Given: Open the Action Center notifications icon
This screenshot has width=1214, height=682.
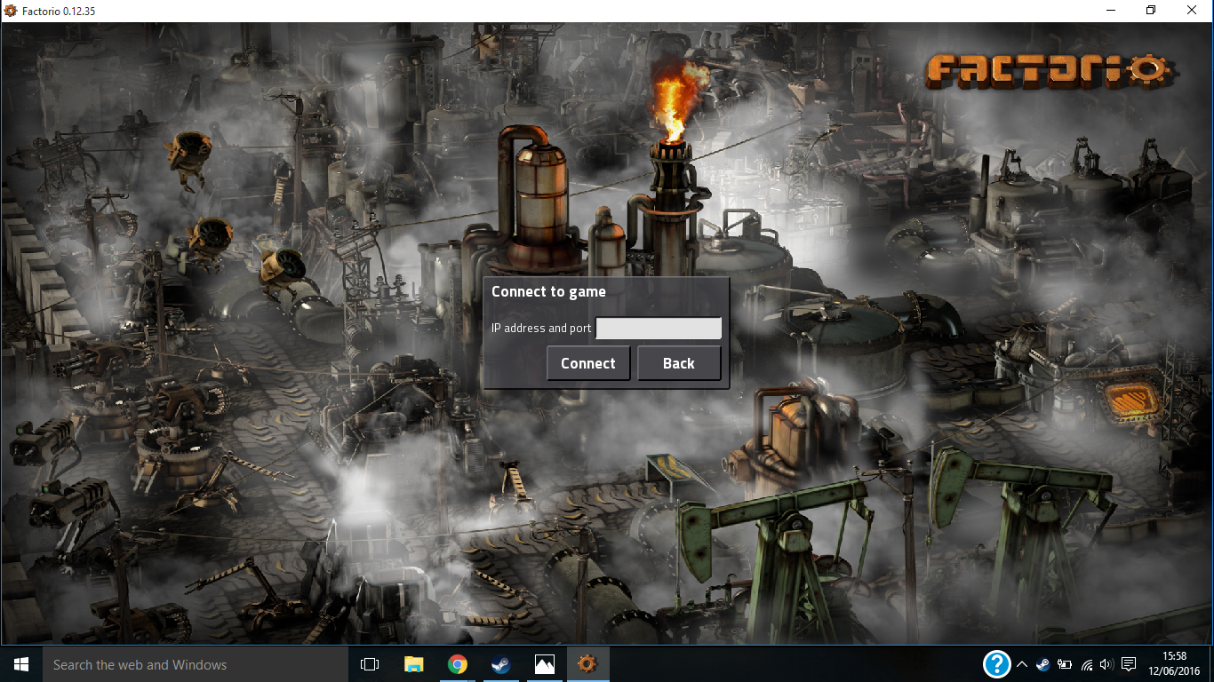Looking at the screenshot, I should 1129,664.
